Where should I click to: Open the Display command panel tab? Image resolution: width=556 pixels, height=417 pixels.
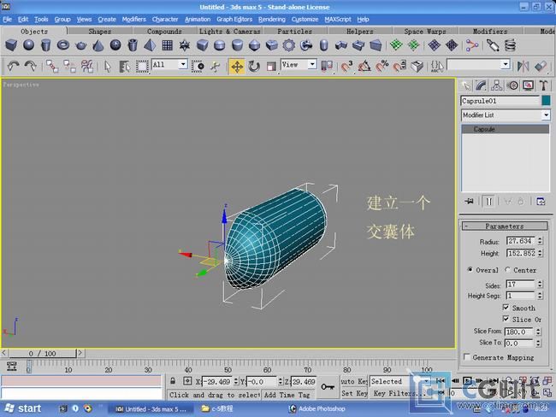pos(528,85)
